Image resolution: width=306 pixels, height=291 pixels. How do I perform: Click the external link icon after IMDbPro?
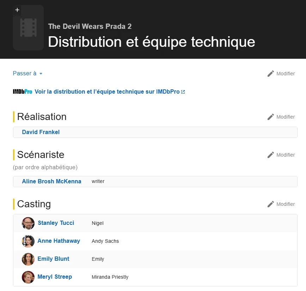(x=183, y=92)
